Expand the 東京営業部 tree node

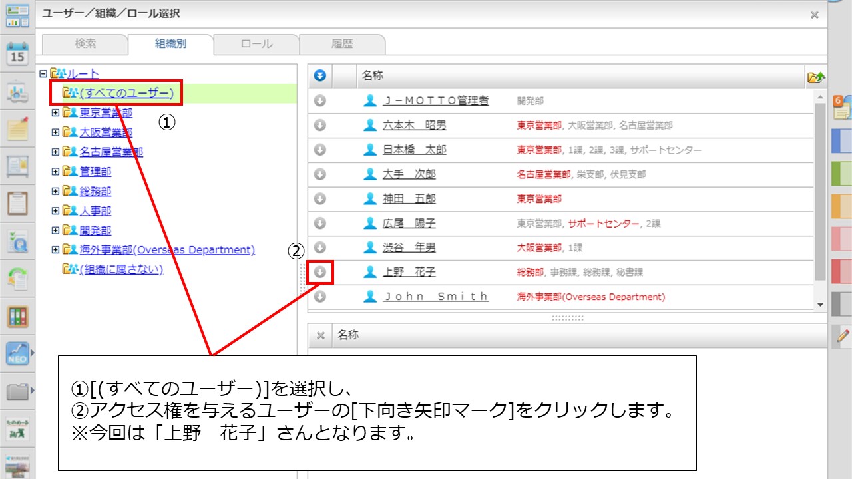click(55, 113)
